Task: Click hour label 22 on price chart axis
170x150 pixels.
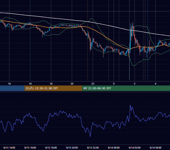Action: pyautogui.click(x=93, y=84)
